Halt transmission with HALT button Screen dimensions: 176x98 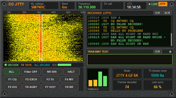tap(71, 72)
